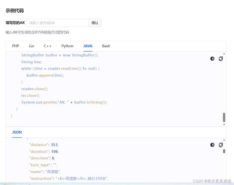Click the Java panel scroll-down arrow
The width and height of the screenshot is (234, 185).
coord(224,124)
